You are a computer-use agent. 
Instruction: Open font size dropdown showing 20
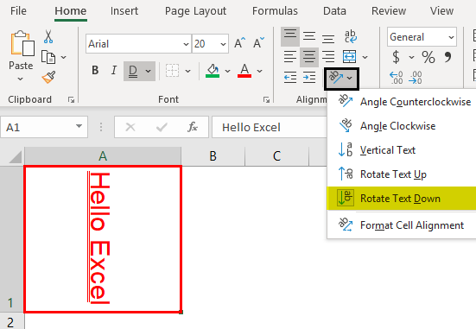(224, 44)
